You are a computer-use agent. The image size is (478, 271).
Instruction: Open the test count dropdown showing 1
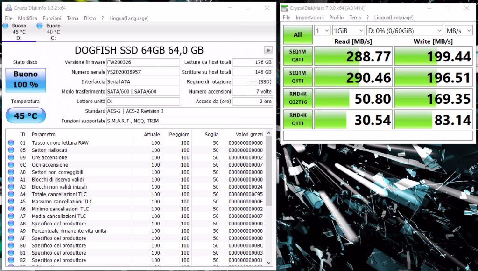pyautogui.click(x=322, y=30)
